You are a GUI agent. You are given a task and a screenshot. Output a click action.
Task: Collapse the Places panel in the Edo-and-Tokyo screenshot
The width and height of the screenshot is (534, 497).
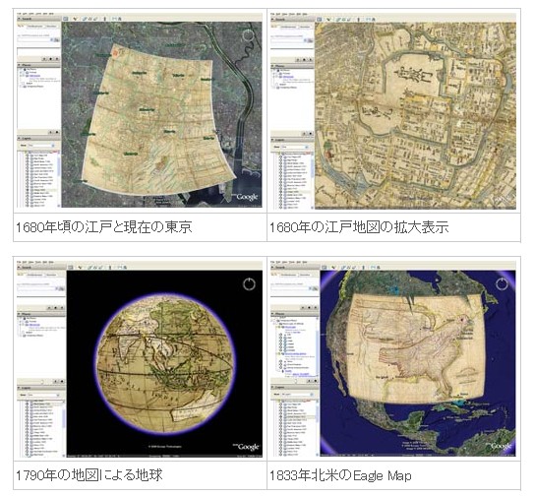pos(20,65)
